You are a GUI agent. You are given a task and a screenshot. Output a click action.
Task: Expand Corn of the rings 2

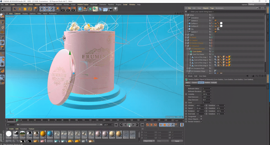(190, 60)
